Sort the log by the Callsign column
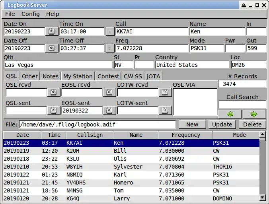This screenshot has height=204, width=269. 90,135
